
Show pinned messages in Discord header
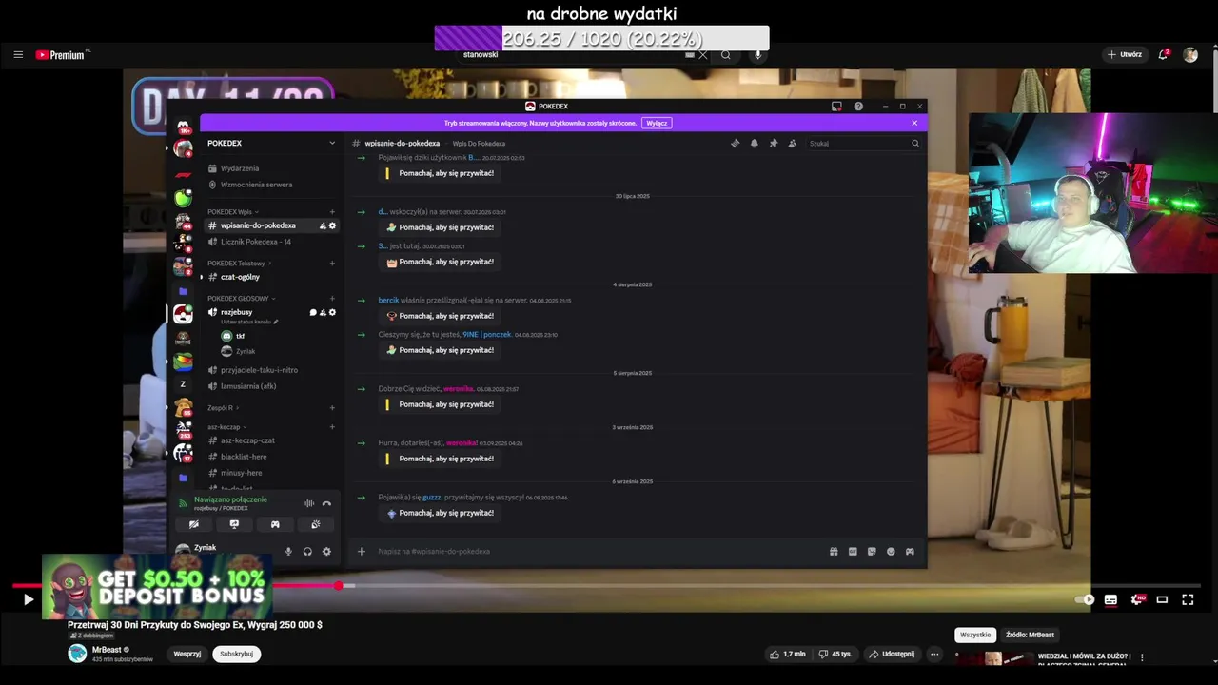coord(774,144)
